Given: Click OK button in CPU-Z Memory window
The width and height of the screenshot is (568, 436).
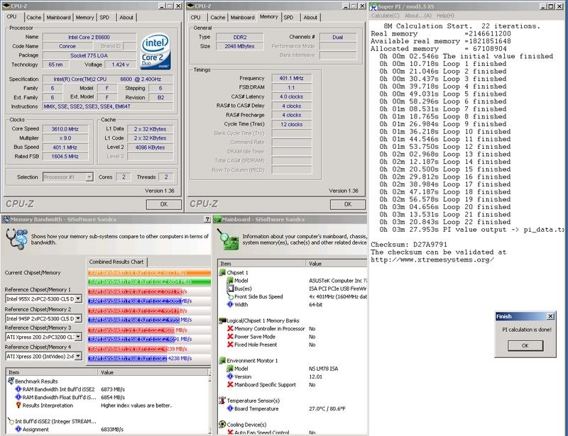Looking at the screenshot, I should (x=348, y=204).
